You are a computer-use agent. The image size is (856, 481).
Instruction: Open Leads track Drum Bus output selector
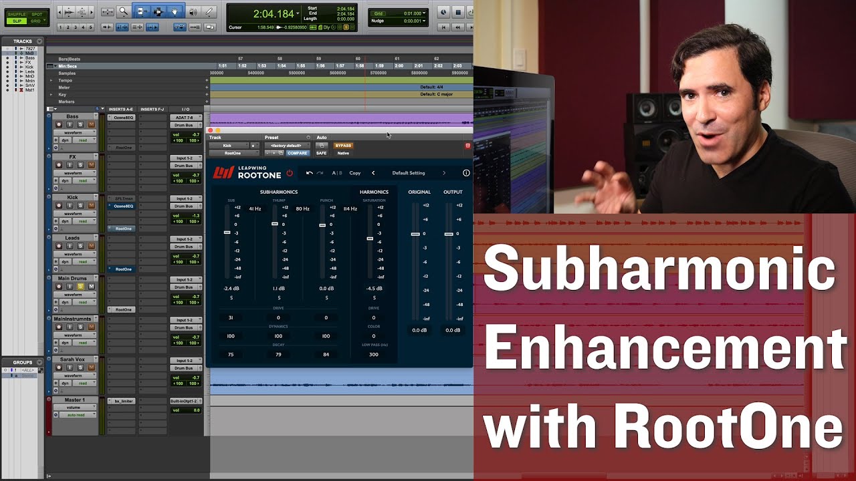pos(186,247)
